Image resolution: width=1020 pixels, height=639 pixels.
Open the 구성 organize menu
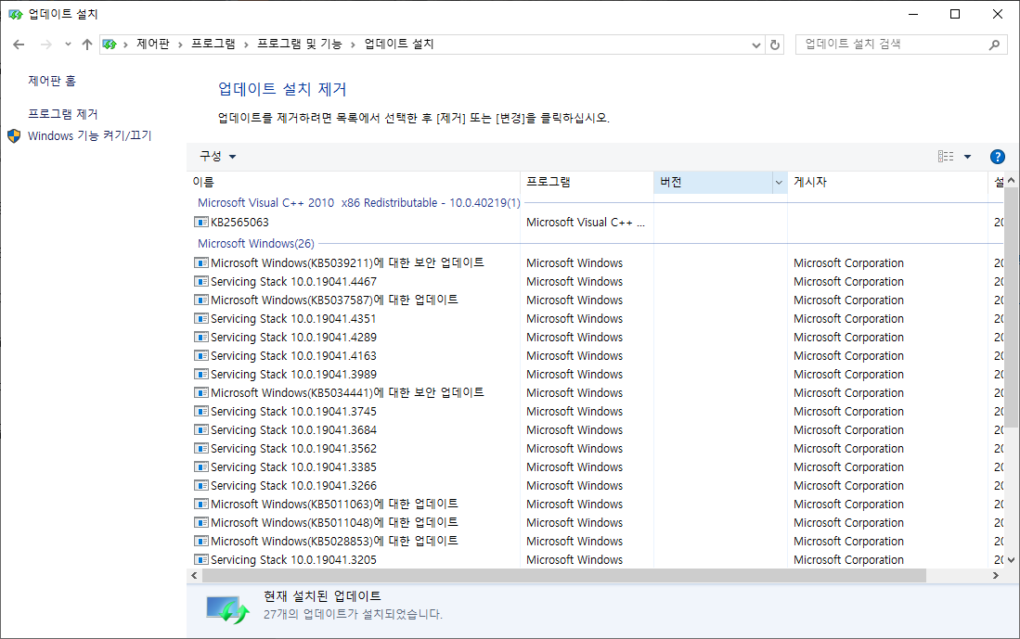(217, 156)
